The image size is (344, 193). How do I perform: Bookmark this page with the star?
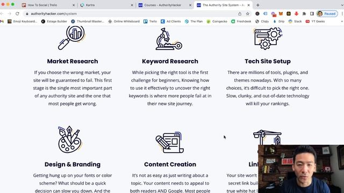coord(247,13)
